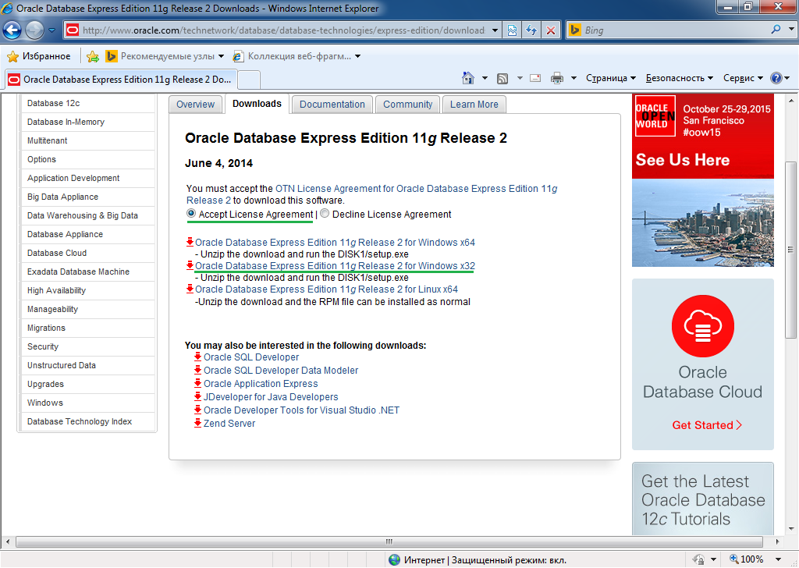Click the search magnifier icon
Viewport: 799px width, 568px height.
pyautogui.click(x=776, y=30)
